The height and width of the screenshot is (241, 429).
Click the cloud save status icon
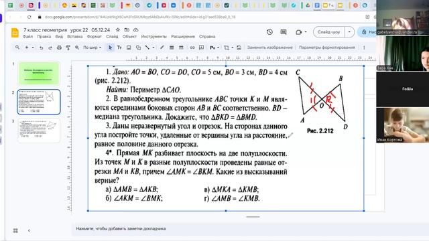point(135,29)
